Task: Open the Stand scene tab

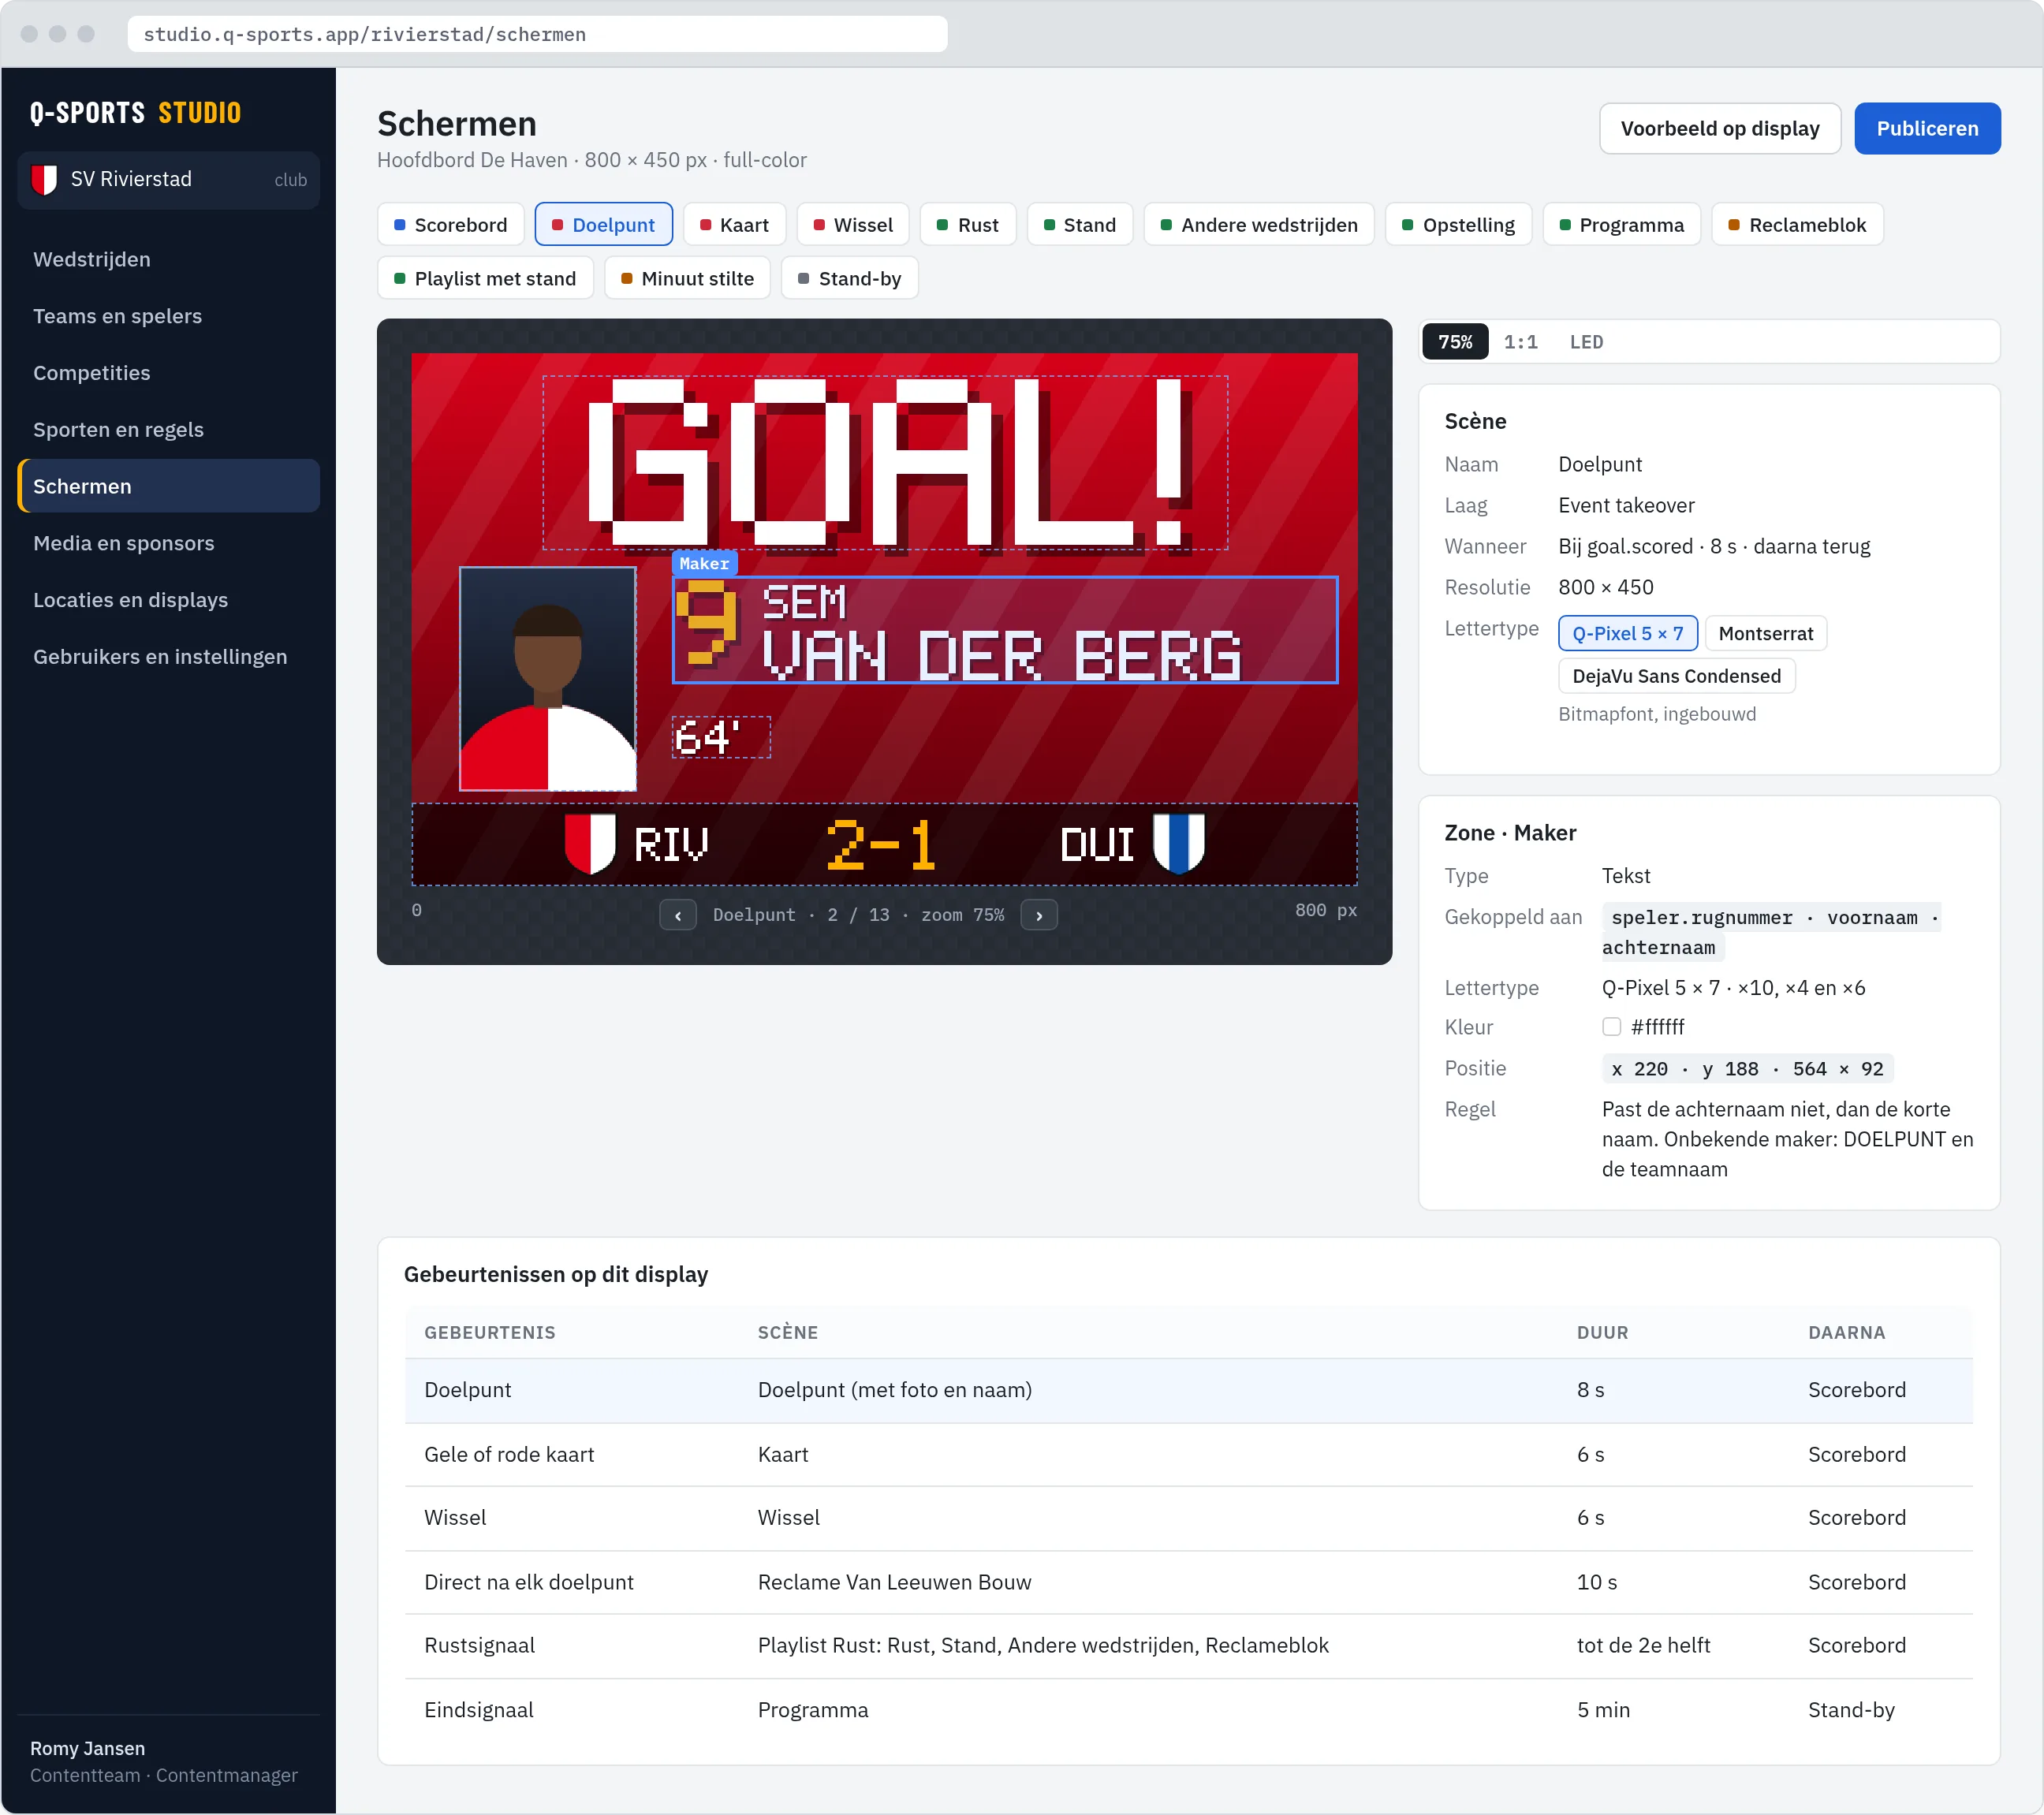Action: pos(1079,225)
